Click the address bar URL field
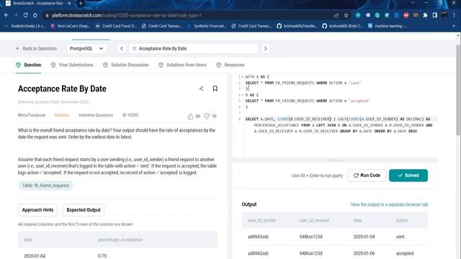The image size is (461, 259). 188,15
